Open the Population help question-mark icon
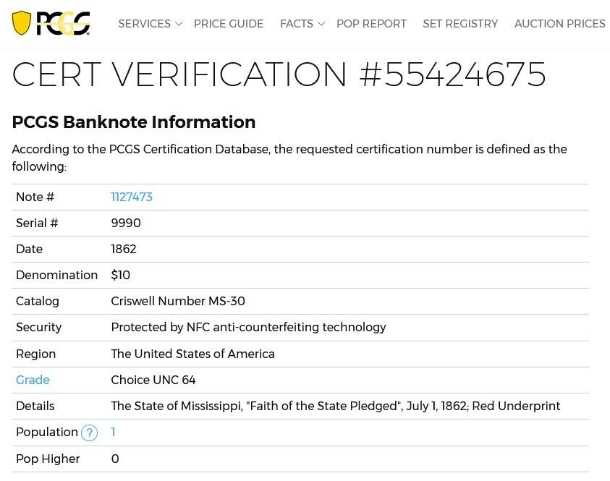The height and width of the screenshot is (481, 610). point(89,433)
